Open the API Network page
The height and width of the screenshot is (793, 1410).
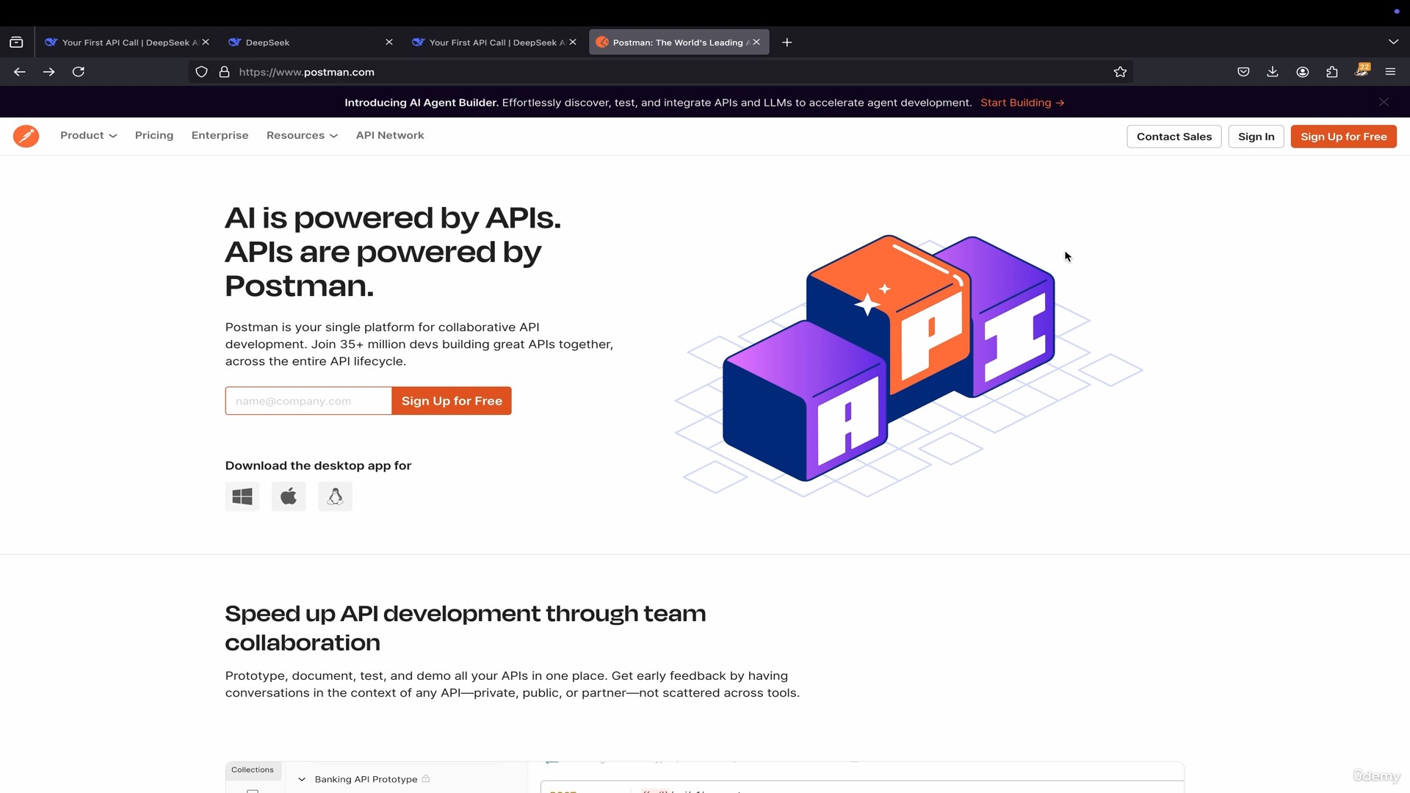coord(390,135)
